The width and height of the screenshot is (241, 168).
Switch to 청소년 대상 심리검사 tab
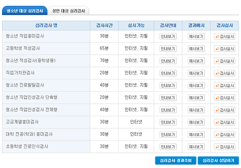point(25,11)
